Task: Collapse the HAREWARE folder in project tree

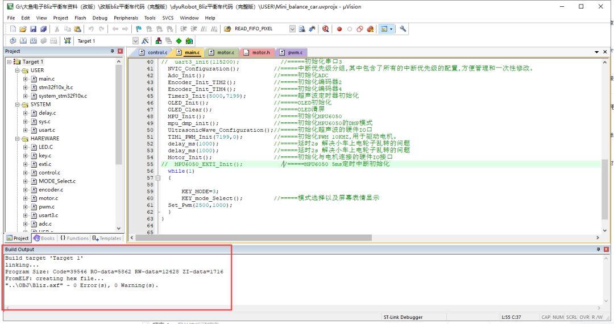Action: [x=17, y=138]
